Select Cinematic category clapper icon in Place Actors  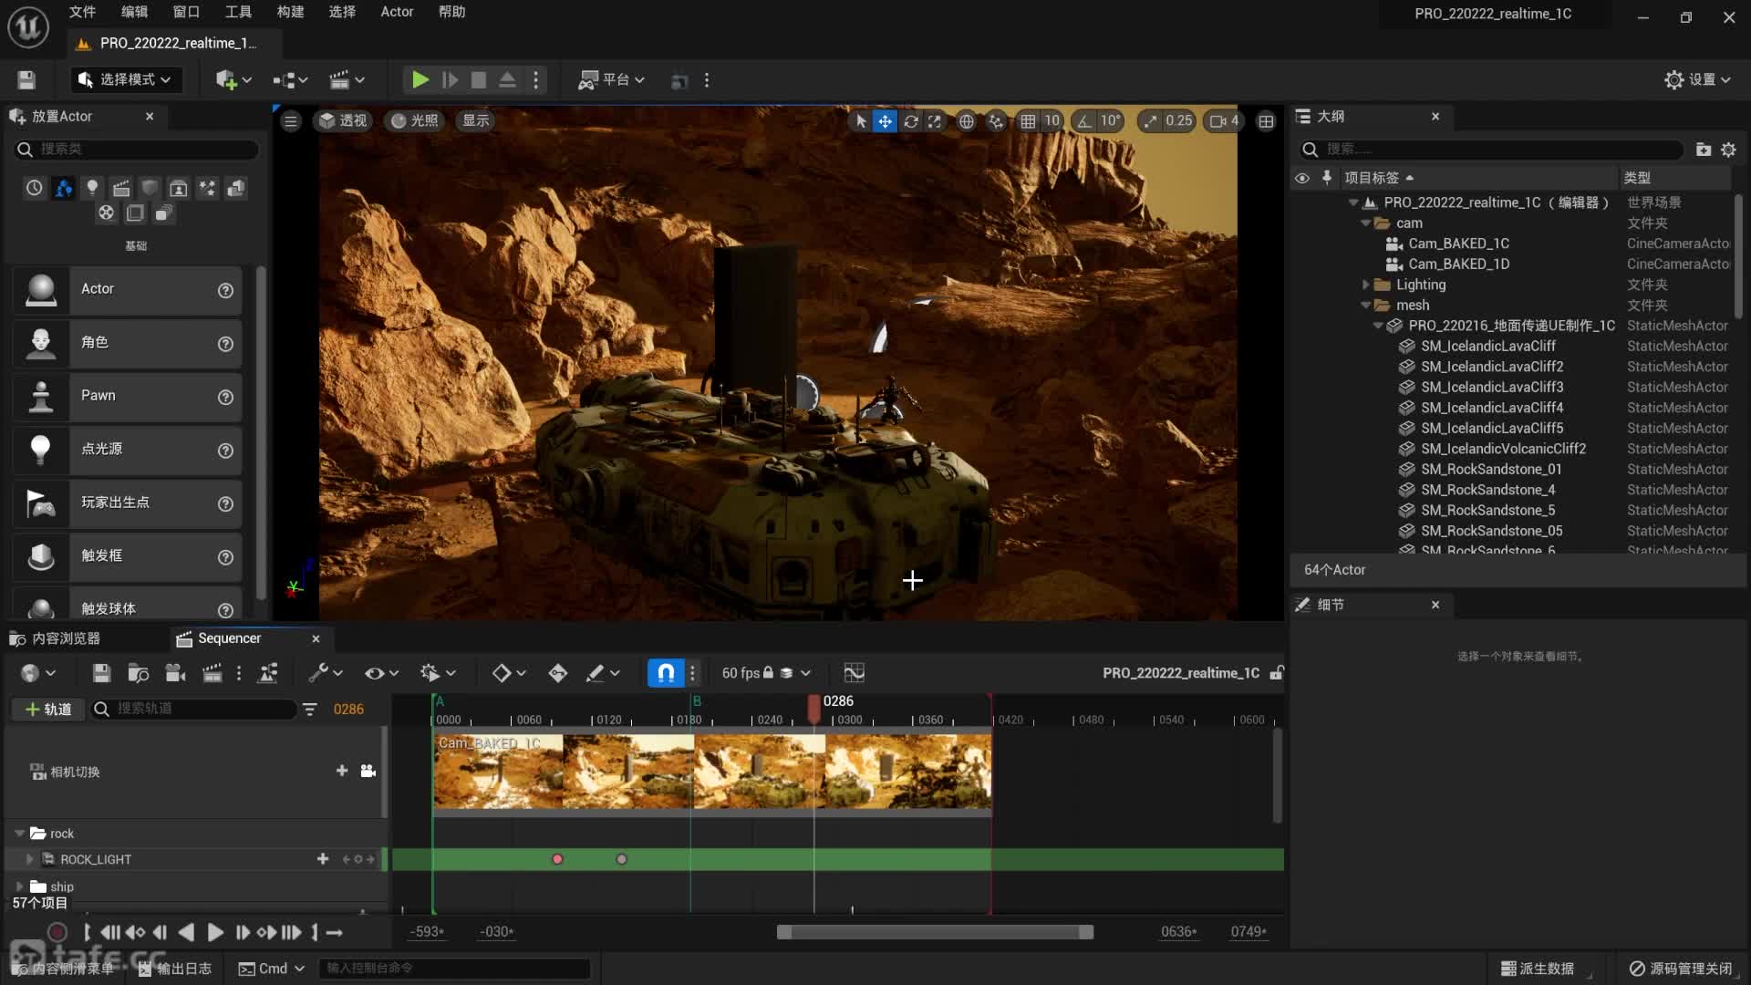[x=121, y=188]
